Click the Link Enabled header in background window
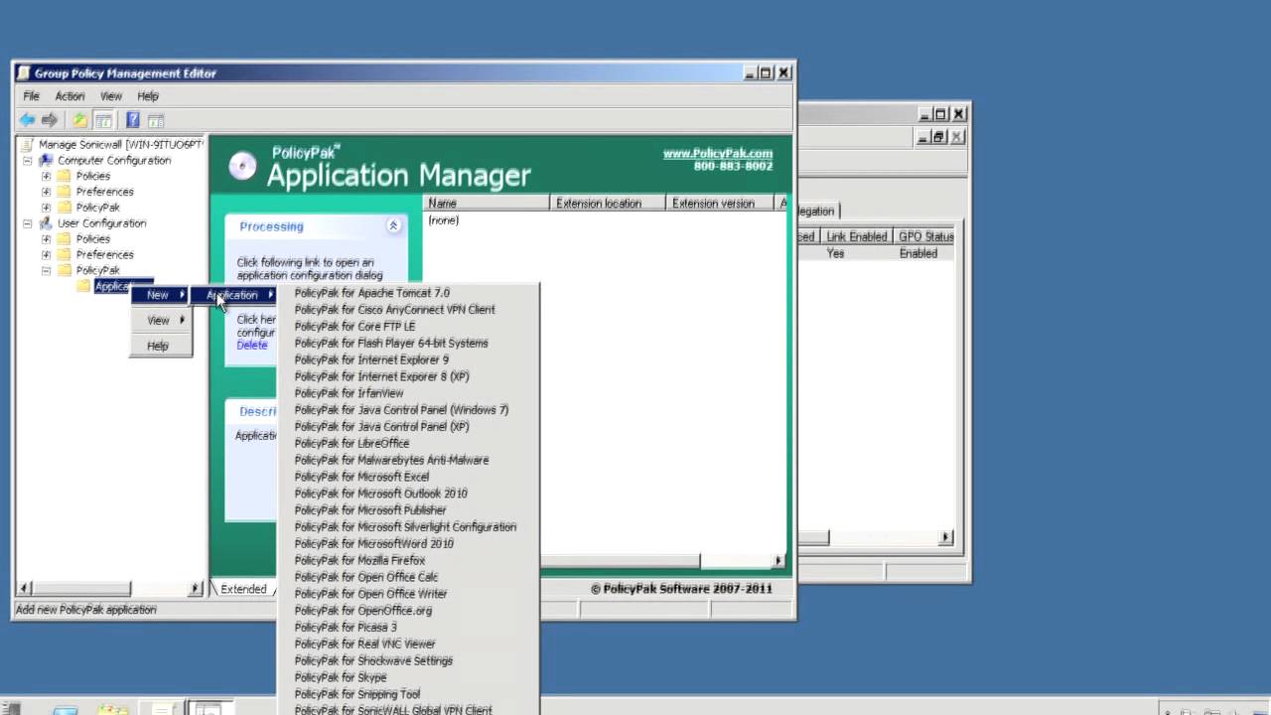 point(856,236)
